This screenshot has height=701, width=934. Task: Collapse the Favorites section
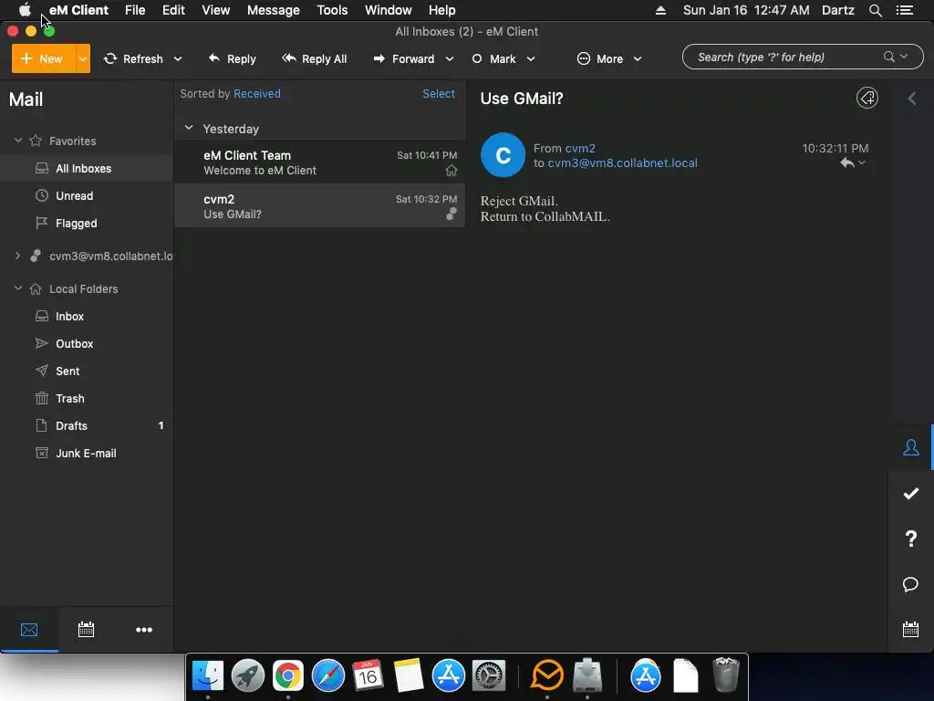(x=18, y=141)
